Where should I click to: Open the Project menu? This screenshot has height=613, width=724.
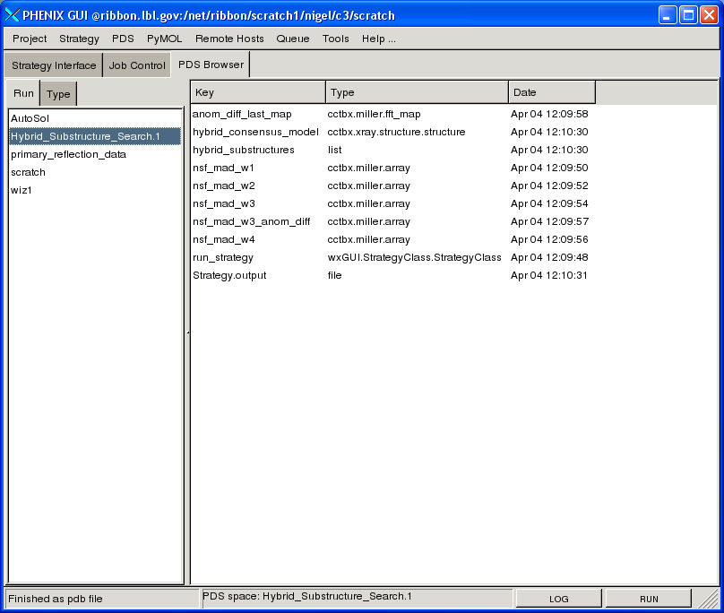[30, 39]
